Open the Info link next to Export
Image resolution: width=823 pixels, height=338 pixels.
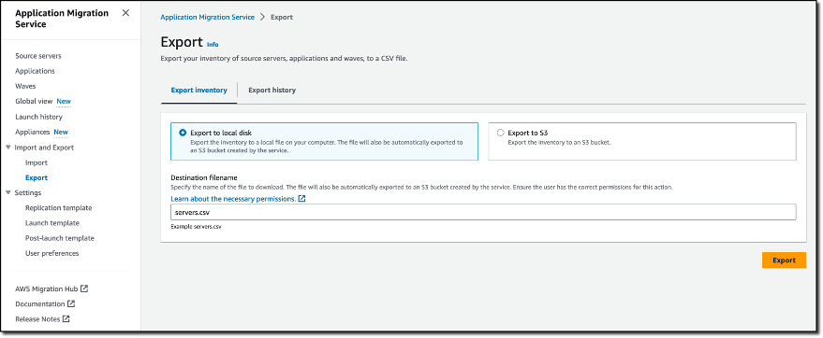tap(213, 45)
